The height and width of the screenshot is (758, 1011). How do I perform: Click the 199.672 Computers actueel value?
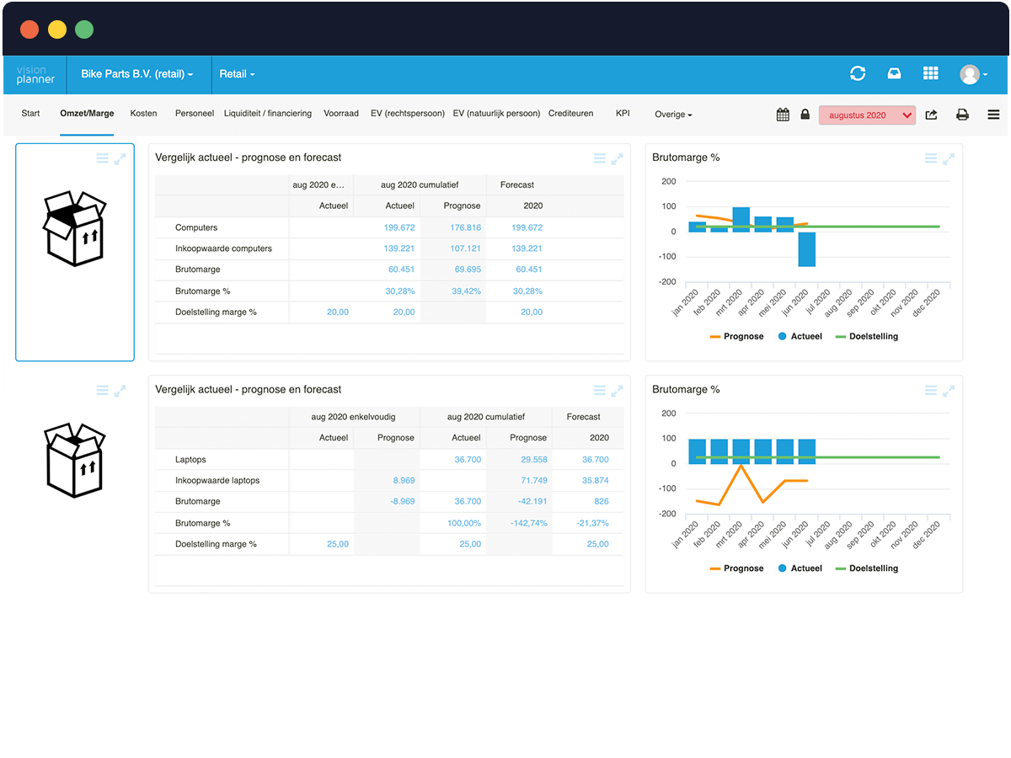pos(399,227)
